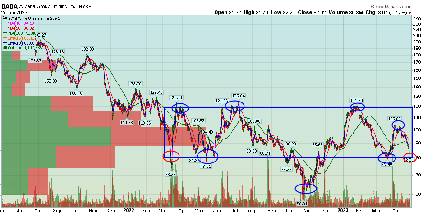Click the red down-triangle beside Chg value

click(x=410, y=13)
